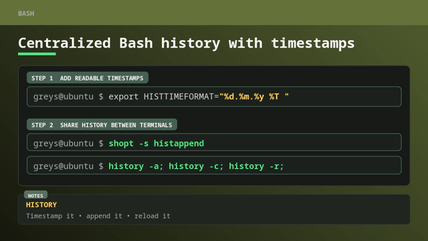Click the 'shopt -s histappend' command line
This screenshot has height=241, width=428.
coord(214,143)
